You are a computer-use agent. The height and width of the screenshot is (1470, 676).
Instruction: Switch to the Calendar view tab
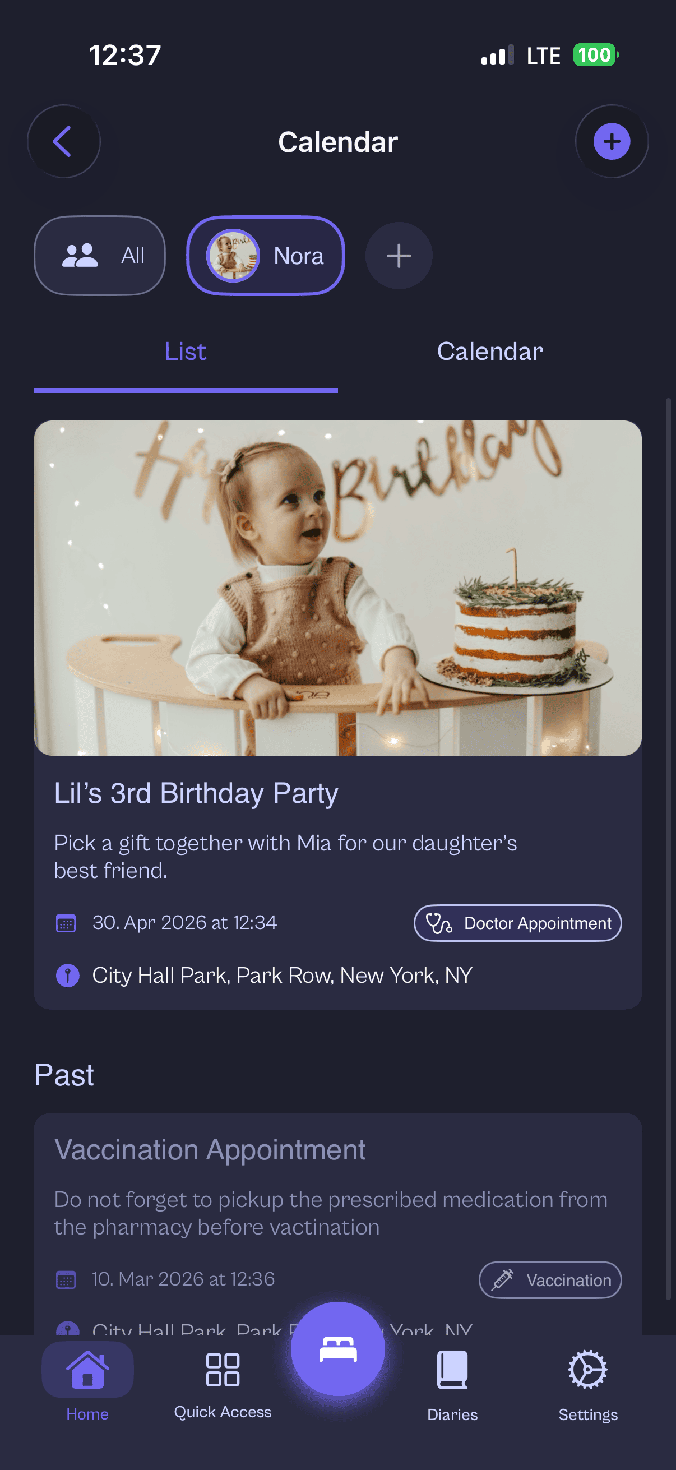click(x=489, y=352)
